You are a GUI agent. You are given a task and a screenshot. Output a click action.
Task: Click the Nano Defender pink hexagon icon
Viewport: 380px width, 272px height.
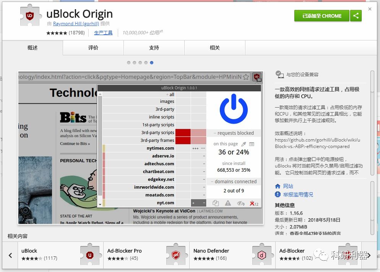pos(262,255)
